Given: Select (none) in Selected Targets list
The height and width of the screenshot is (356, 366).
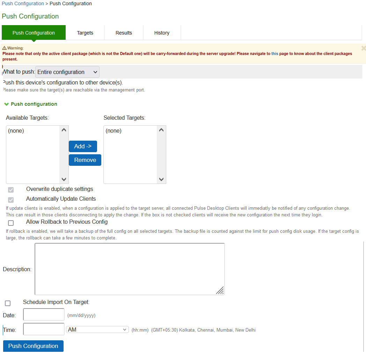Looking at the screenshot, I should (114, 131).
